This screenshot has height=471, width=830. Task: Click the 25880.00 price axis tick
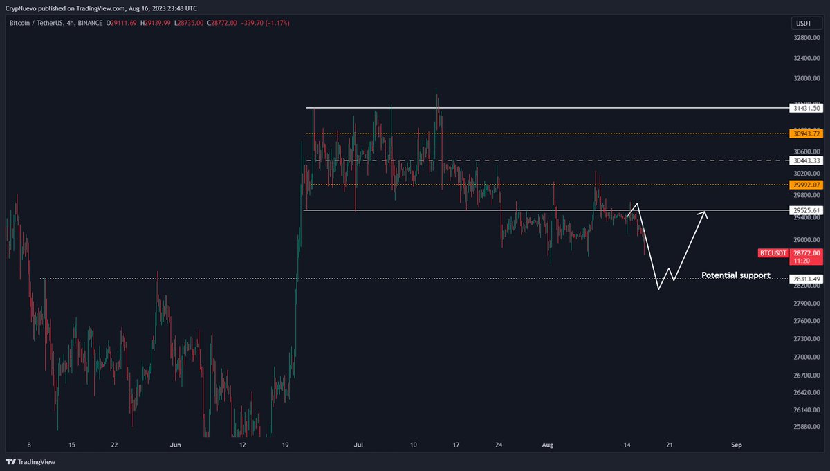807,426
